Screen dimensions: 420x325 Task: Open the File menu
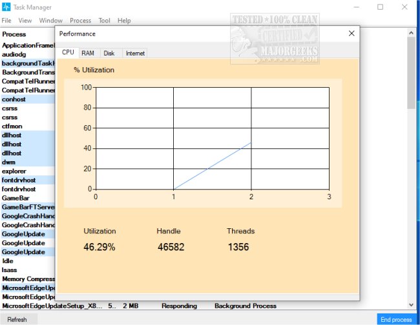pos(6,21)
